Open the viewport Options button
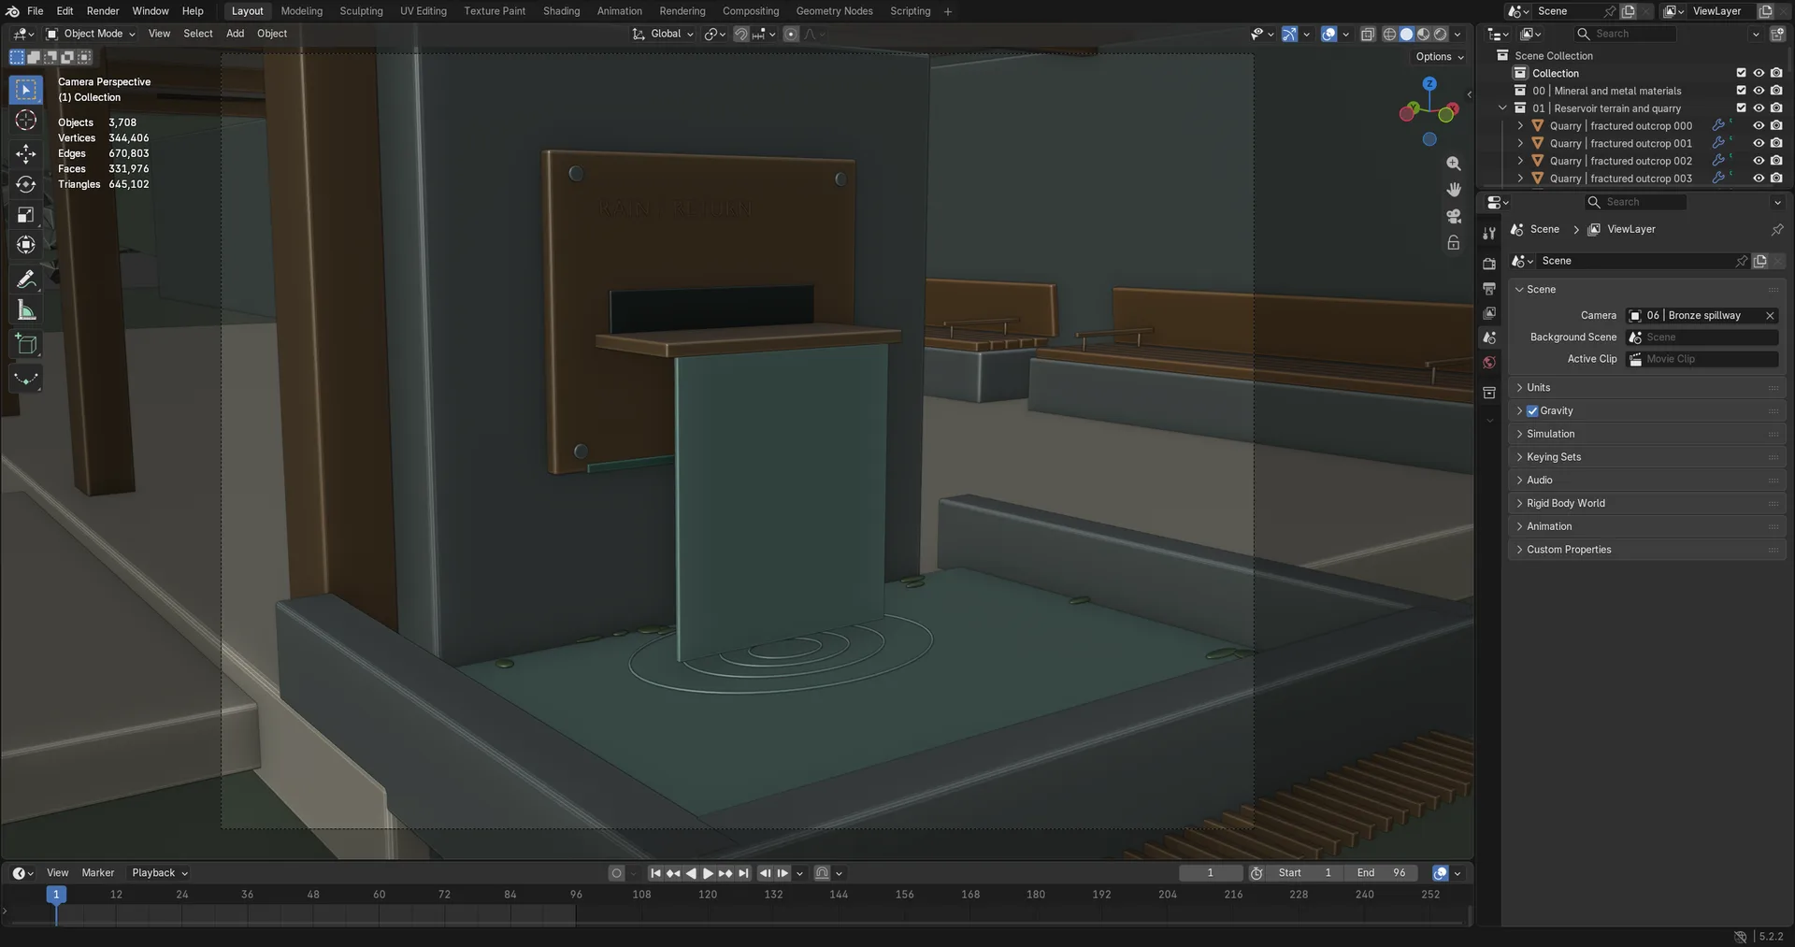The height and width of the screenshot is (947, 1795). pyautogui.click(x=1440, y=57)
